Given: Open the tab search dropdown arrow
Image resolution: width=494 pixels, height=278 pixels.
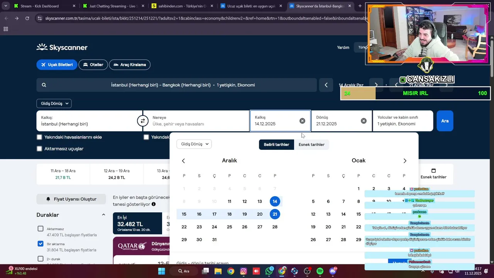Looking at the screenshot, I should 5,6.
